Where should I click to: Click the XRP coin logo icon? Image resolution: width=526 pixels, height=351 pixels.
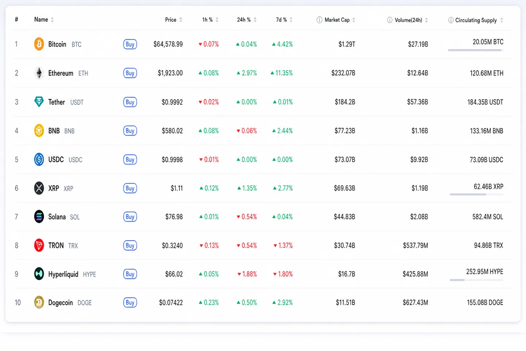pyautogui.click(x=39, y=188)
